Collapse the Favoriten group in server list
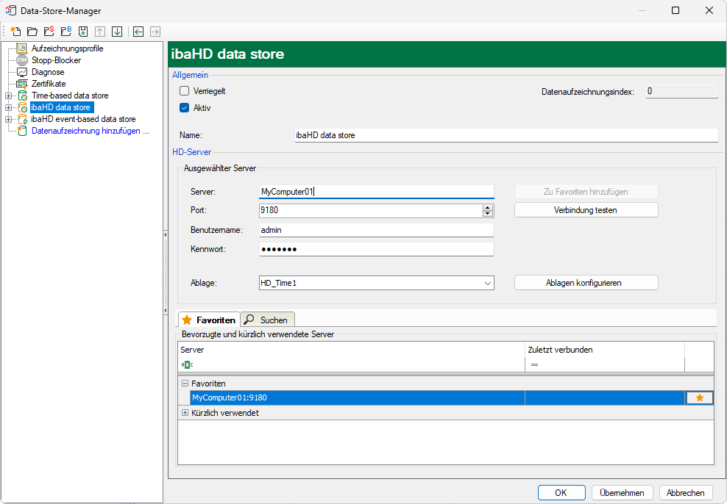The image size is (727, 504). coord(185,384)
